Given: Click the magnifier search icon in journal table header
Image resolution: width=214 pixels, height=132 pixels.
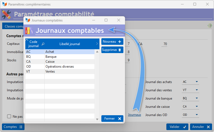Looking at the screenshot, I should 43,44.
